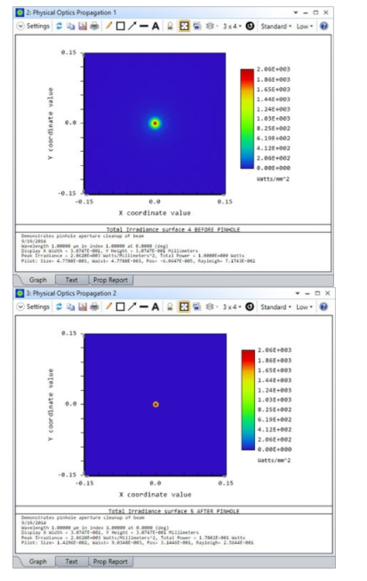Click the irradiance color scale bar in Propagation 1
The image size is (367, 581).
[247, 118]
